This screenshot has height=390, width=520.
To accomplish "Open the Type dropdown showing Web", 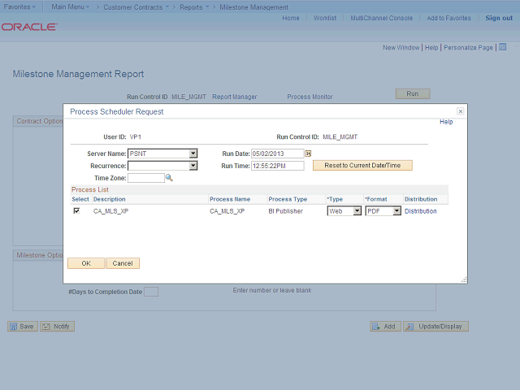I will [357, 211].
